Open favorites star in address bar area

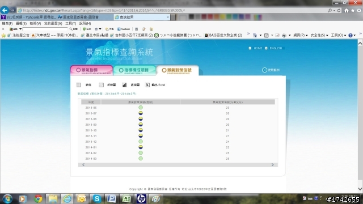(x=353, y=10)
